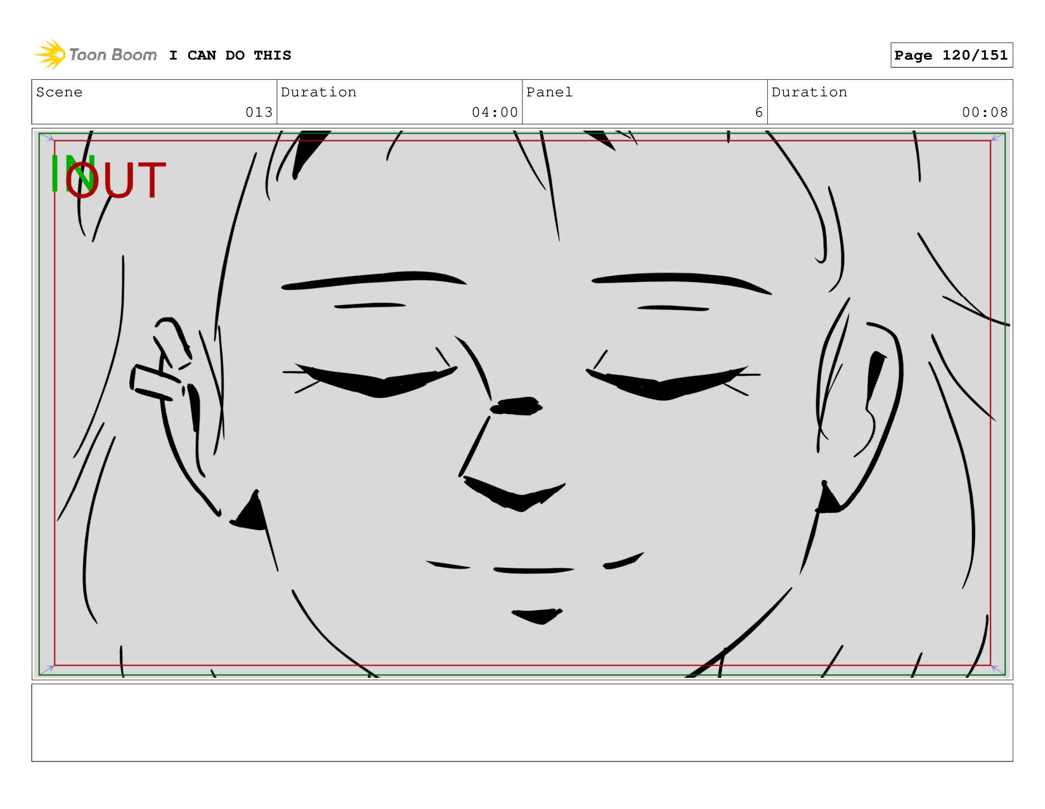Click the empty notes box below panel
Viewport: 1045px width, 809px height.
(x=522, y=722)
